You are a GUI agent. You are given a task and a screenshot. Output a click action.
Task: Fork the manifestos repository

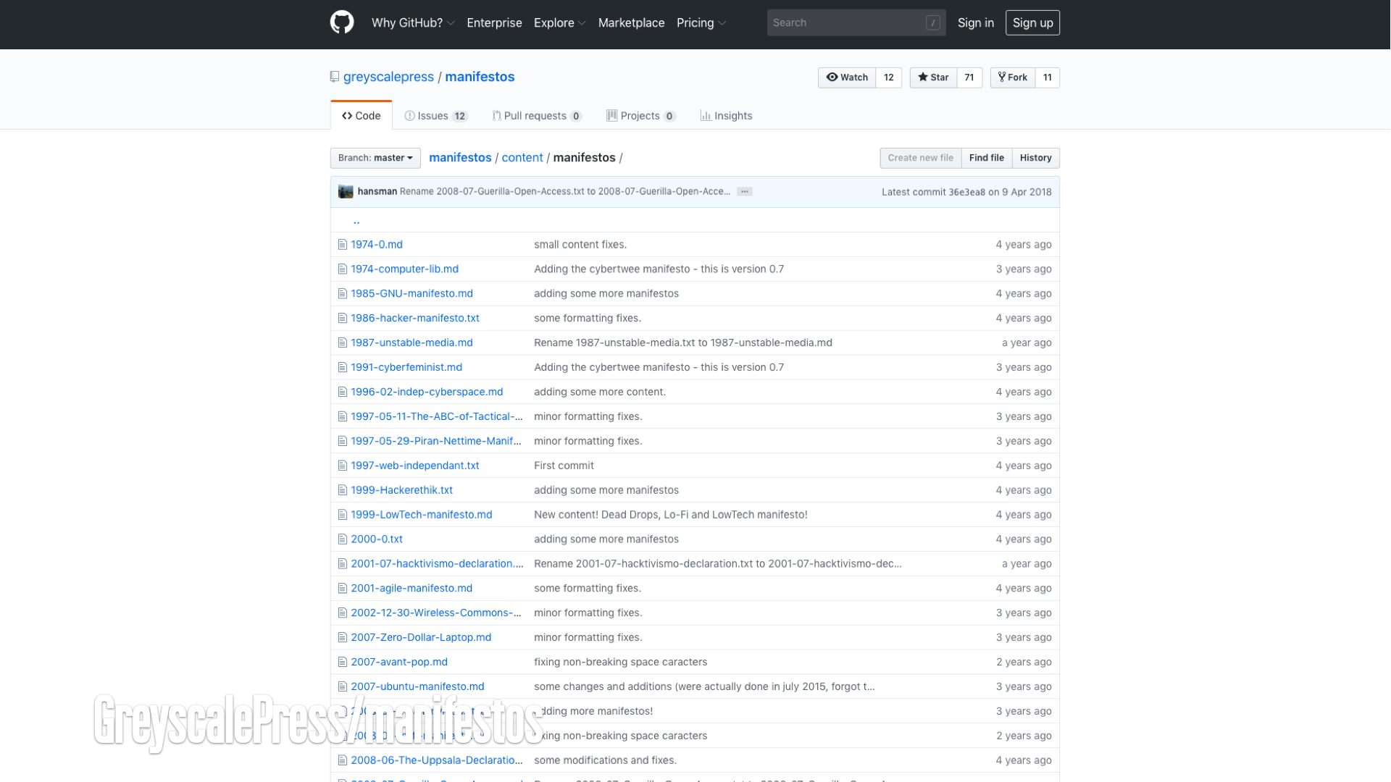tap(1013, 77)
